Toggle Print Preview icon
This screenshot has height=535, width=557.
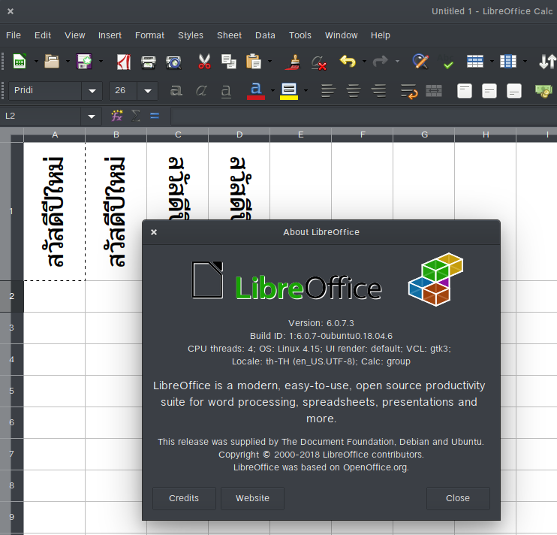point(173,62)
